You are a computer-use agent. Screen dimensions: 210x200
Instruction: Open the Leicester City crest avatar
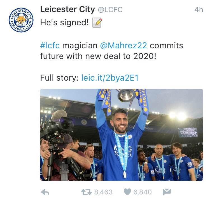click(20, 20)
